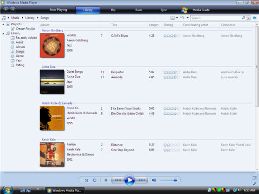Click the music note category icon in breadcrumb
Image resolution: width=259 pixels, height=194 pixels.
4,18
